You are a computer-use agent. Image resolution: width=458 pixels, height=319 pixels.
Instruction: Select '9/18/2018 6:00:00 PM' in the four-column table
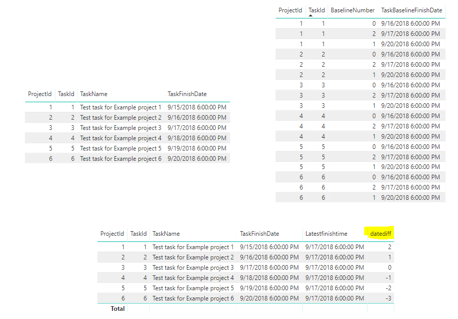click(x=197, y=138)
